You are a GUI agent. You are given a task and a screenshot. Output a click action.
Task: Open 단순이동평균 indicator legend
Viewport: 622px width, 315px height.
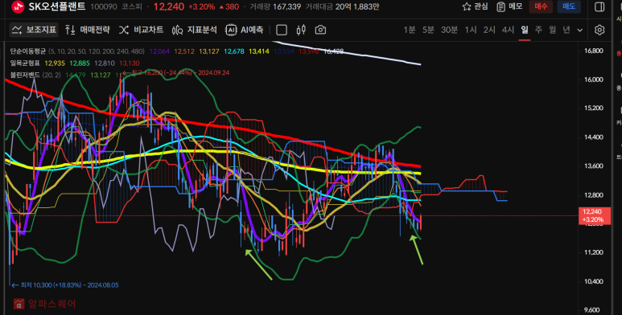pyautogui.click(x=28, y=51)
